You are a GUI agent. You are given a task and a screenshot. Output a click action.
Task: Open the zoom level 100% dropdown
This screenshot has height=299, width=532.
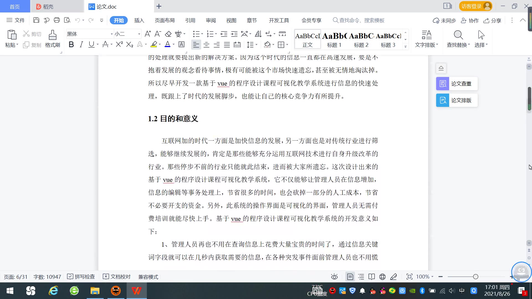point(425,277)
